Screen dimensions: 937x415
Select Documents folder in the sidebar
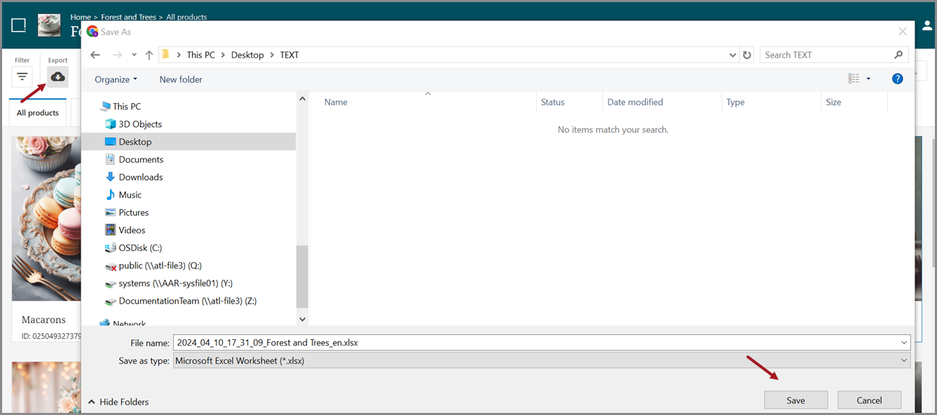141,160
